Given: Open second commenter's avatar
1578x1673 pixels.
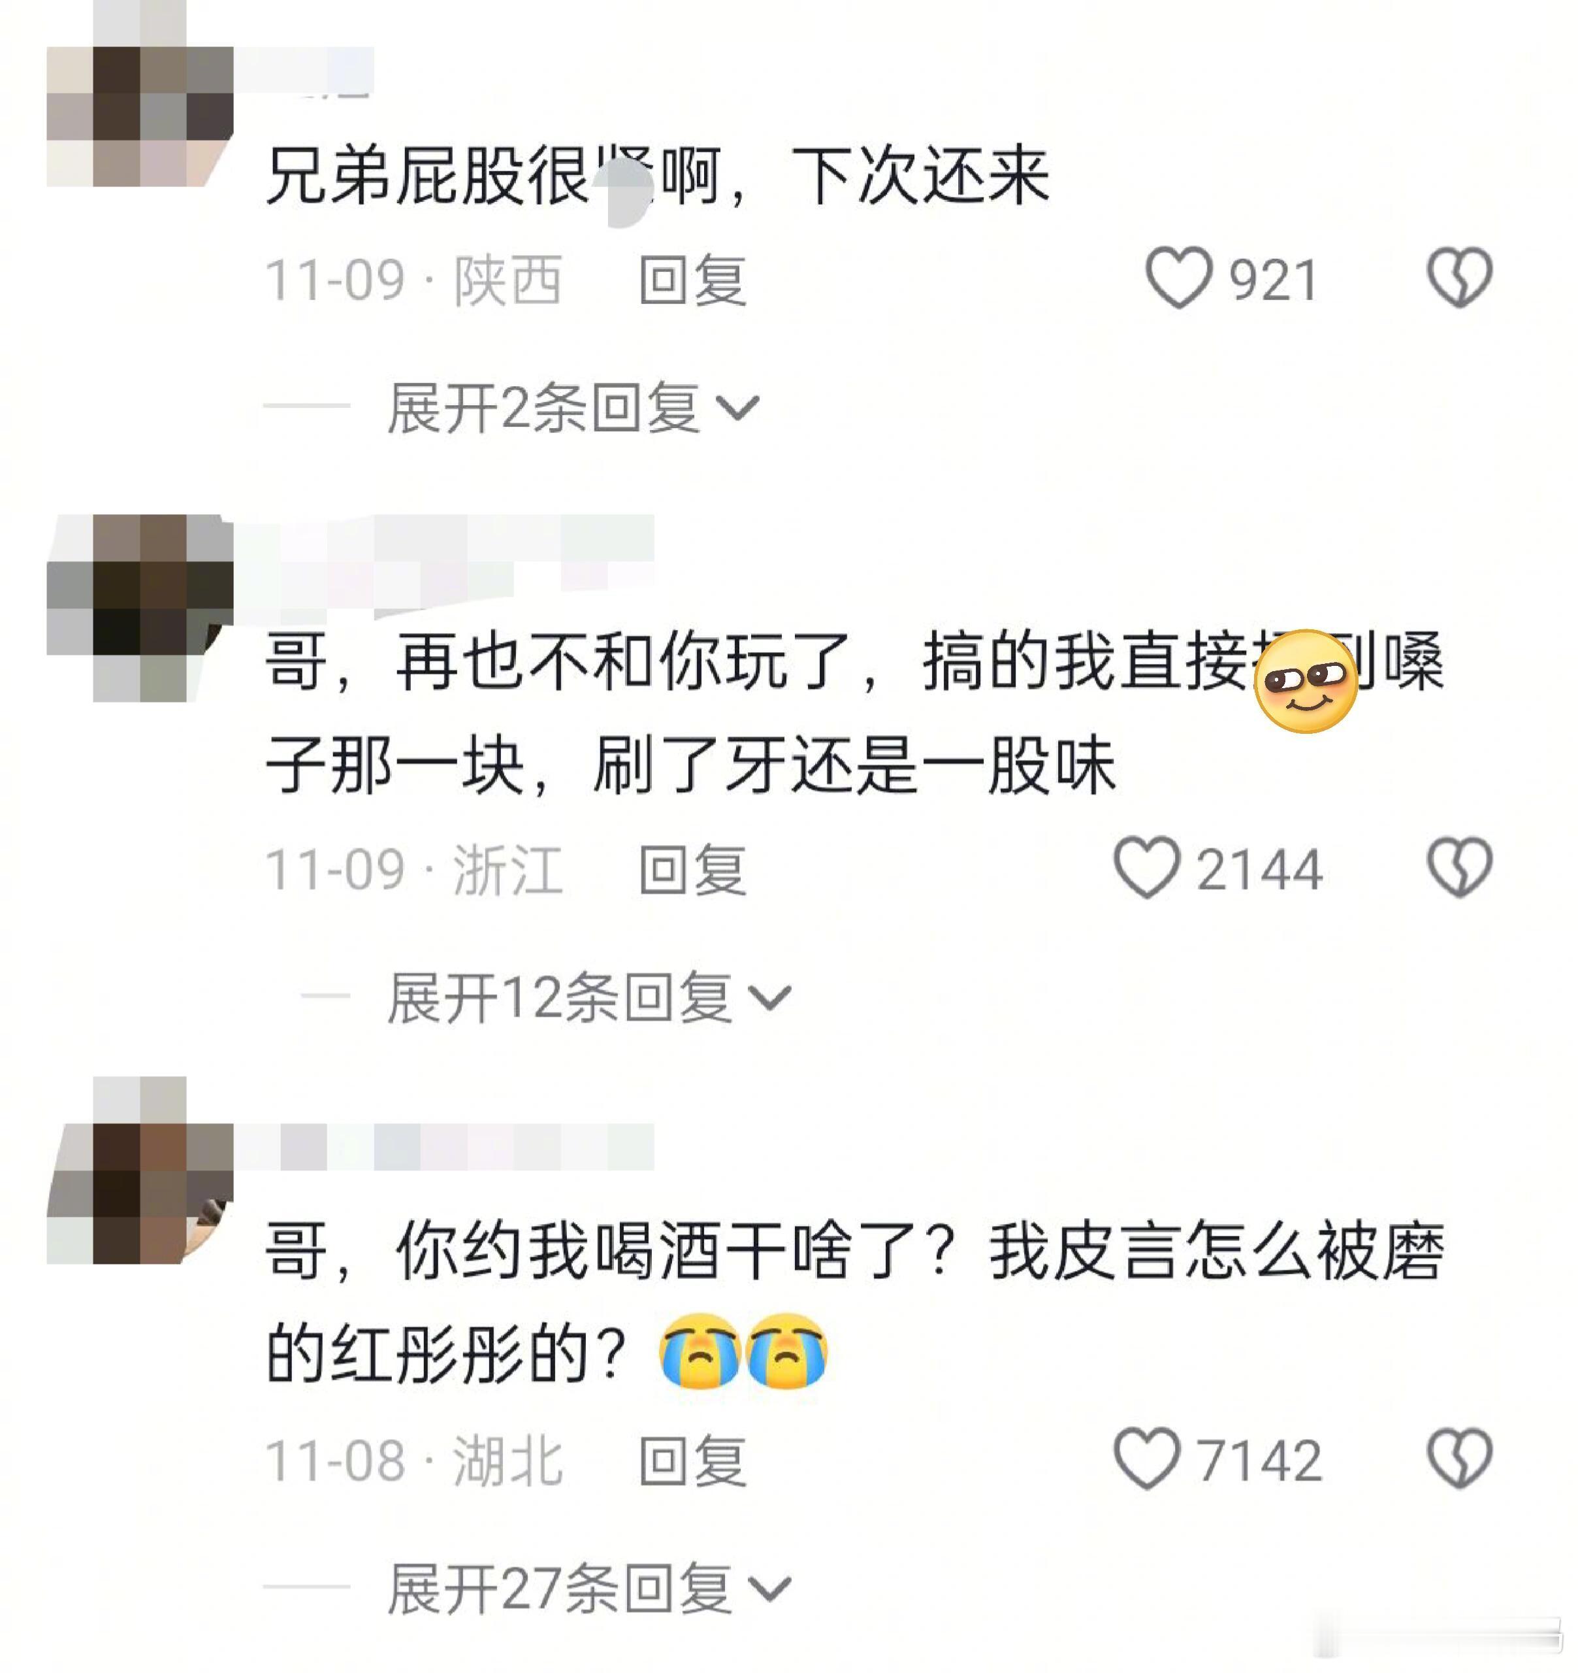Looking at the screenshot, I should coord(140,608).
